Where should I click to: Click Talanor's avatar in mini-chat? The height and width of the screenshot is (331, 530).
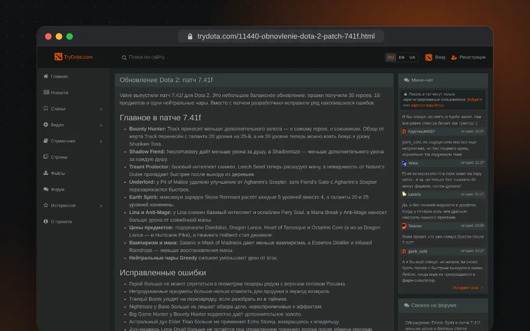[x=404, y=226]
